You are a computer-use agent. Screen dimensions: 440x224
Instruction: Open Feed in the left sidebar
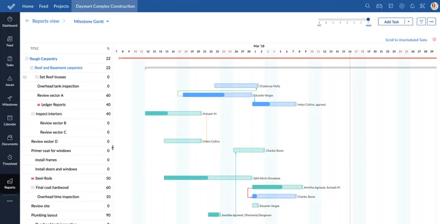[x=10, y=41]
